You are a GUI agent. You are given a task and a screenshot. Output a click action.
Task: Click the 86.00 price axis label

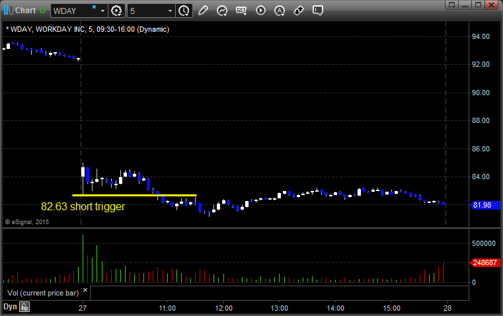click(481, 149)
